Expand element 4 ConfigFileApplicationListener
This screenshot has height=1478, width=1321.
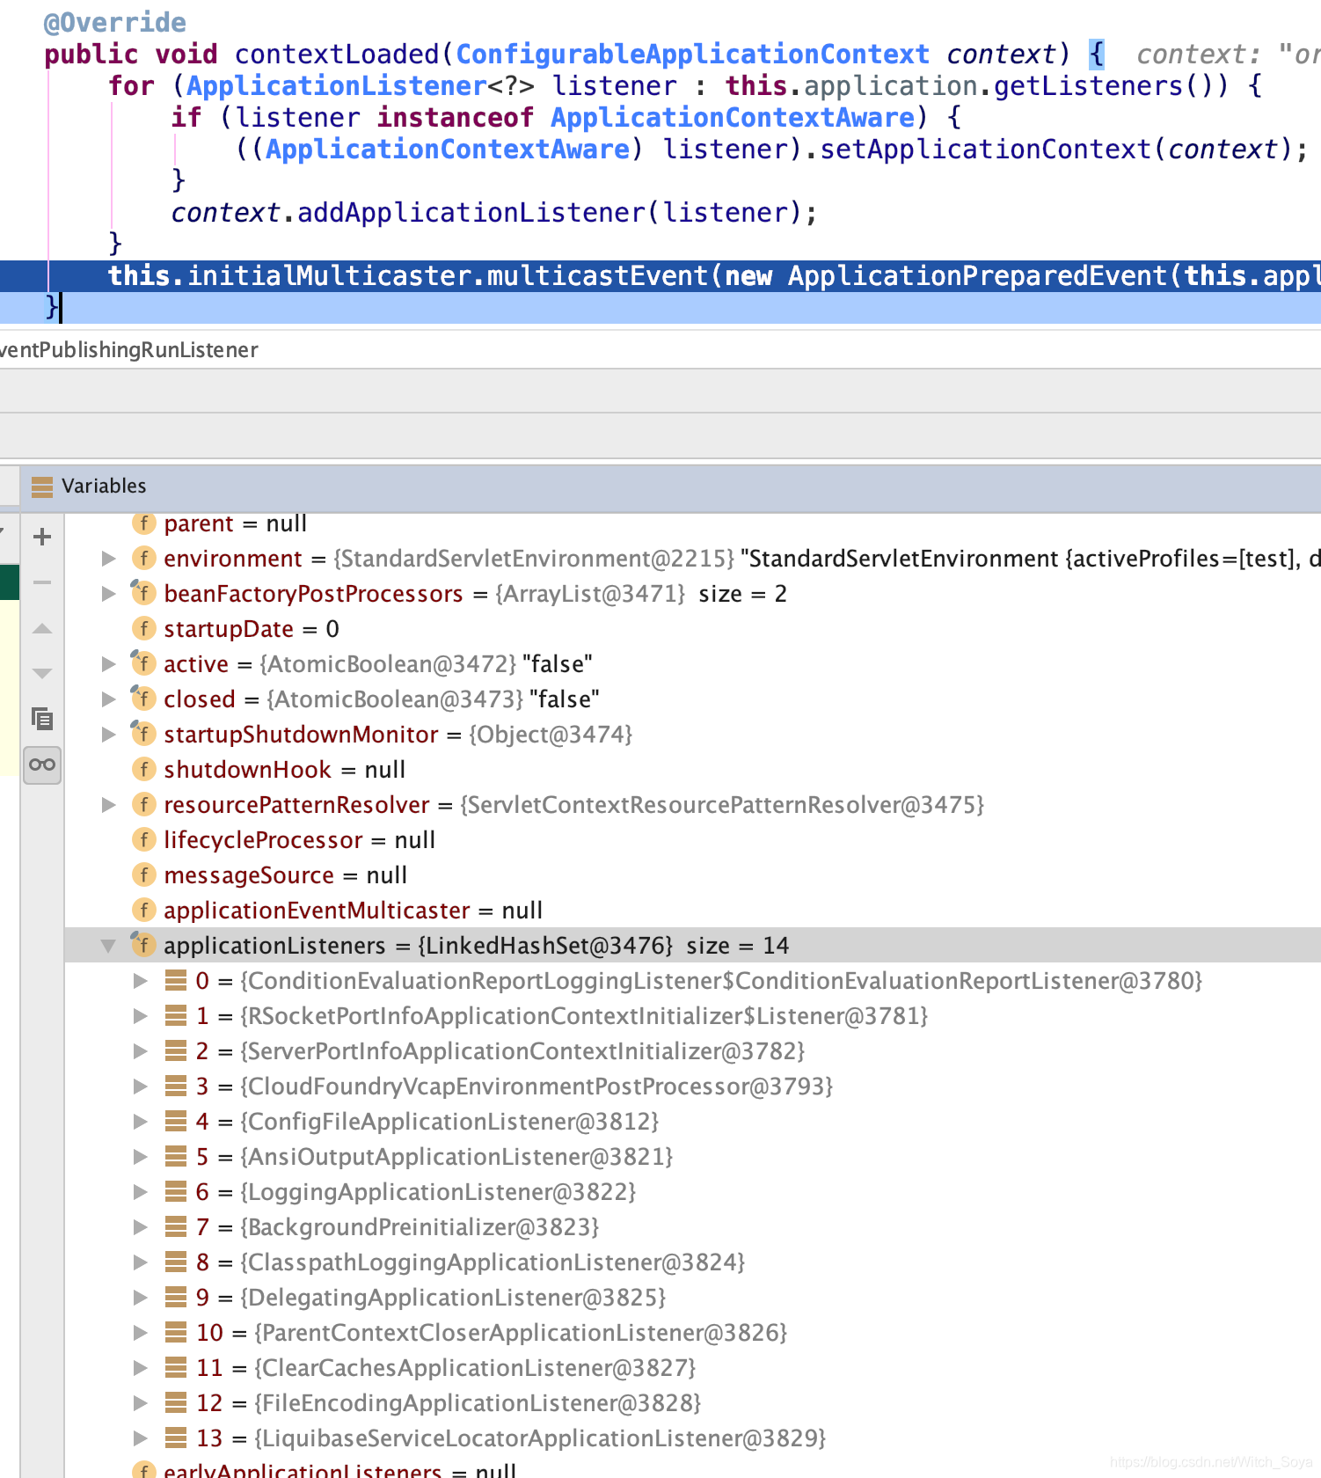141,1122
